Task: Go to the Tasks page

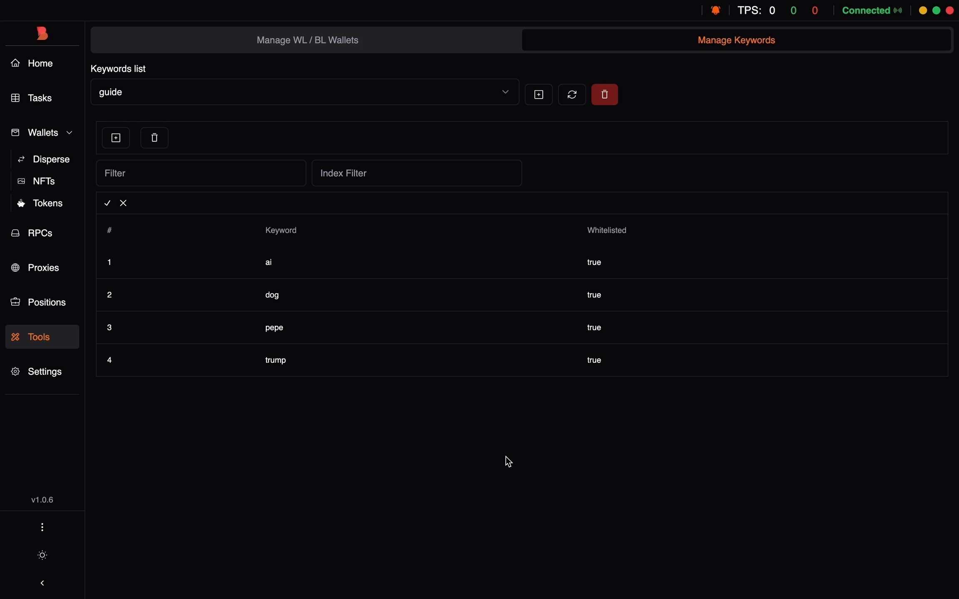Action: pyautogui.click(x=40, y=98)
